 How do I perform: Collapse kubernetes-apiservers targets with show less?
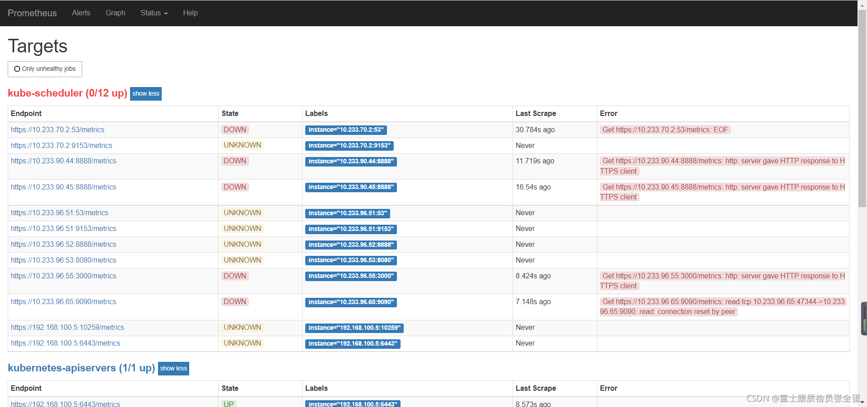click(173, 368)
